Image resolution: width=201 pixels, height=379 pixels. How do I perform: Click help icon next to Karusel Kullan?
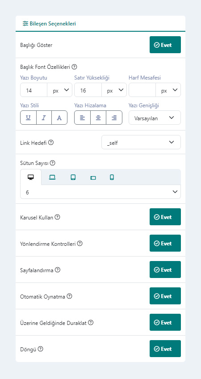(57, 217)
